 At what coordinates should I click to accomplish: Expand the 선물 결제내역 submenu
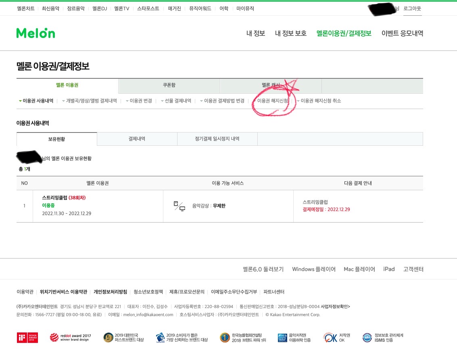(176, 101)
